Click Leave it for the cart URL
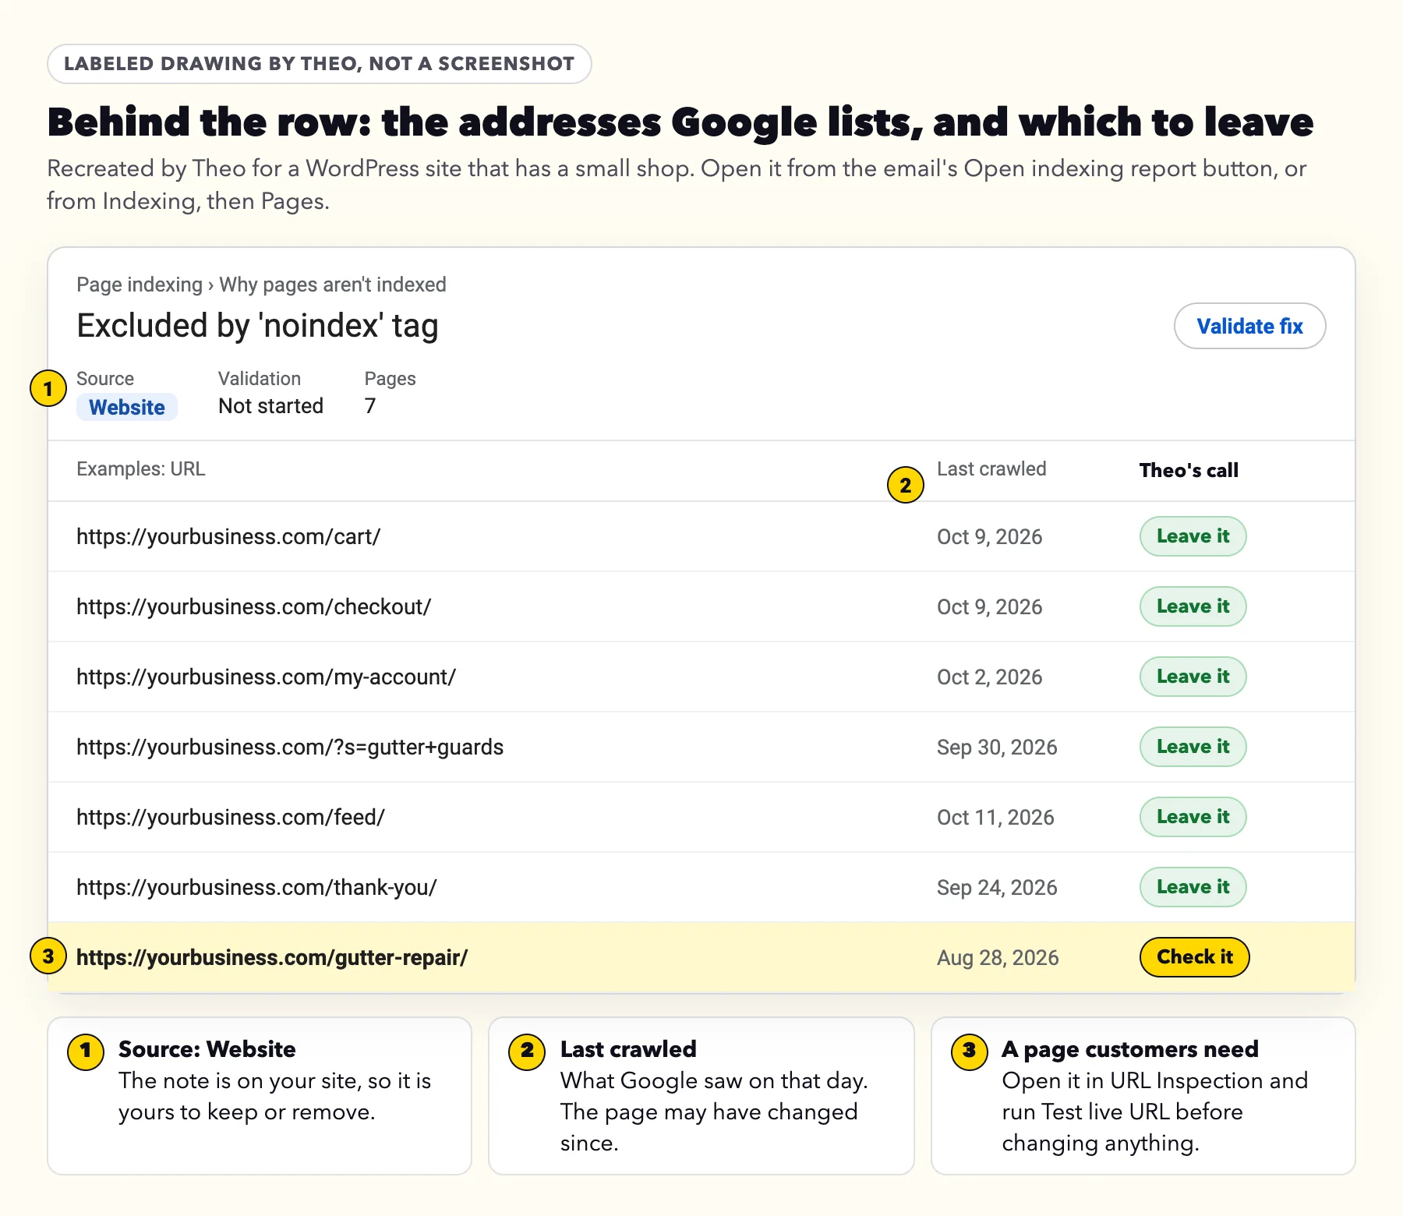This screenshot has width=1403, height=1216. click(x=1193, y=536)
